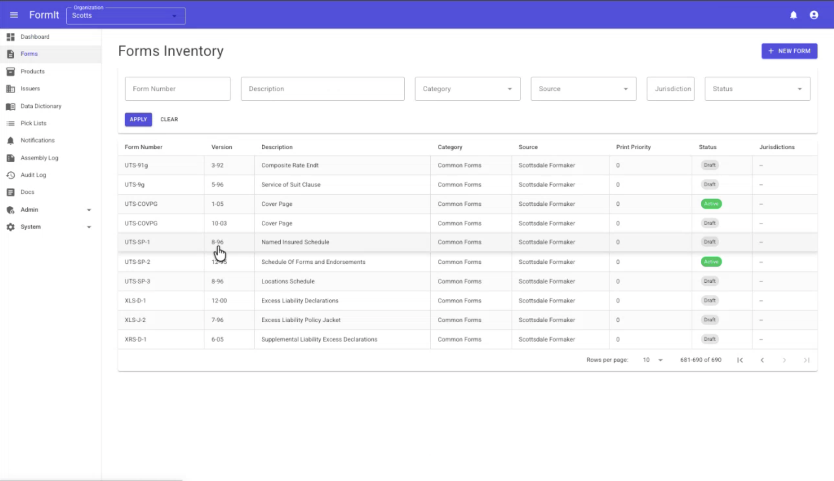Change the rows per page dropdown

[x=653, y=360]
